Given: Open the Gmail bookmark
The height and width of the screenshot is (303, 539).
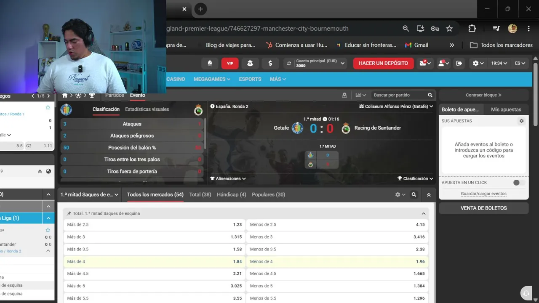Looking at the screenshot, I should [x=416, y=45].
